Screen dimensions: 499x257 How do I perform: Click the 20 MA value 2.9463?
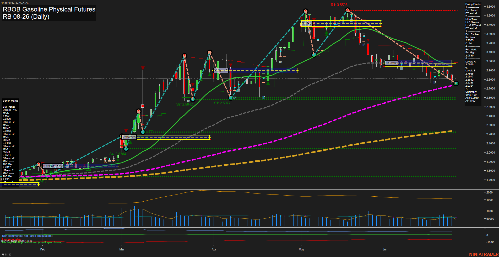[x=7, y=143]
